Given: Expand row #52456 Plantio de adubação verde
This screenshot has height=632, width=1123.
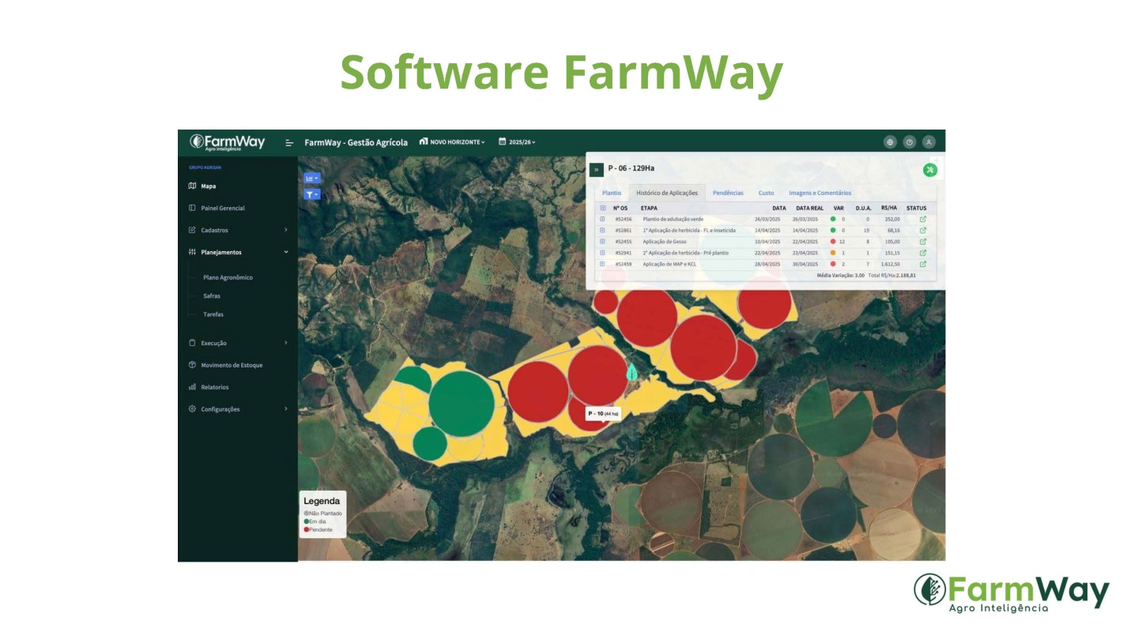Looking at the screenshot, I should point(602,220).
